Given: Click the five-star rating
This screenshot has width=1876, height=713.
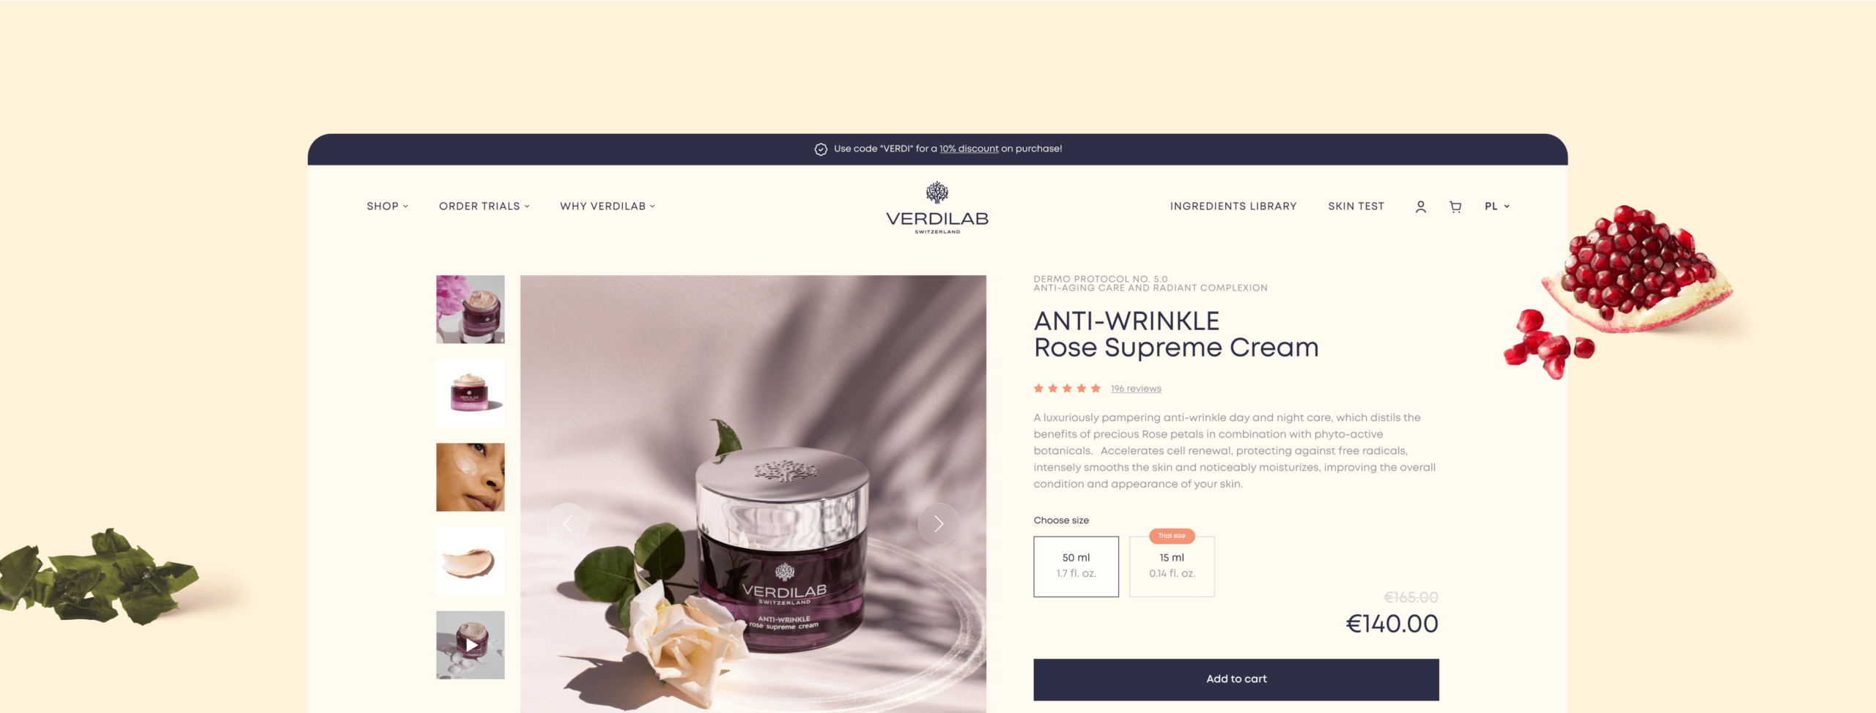Looking at the screenshot, I should 1067,389.
